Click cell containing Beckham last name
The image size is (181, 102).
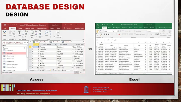click(64, 47)
